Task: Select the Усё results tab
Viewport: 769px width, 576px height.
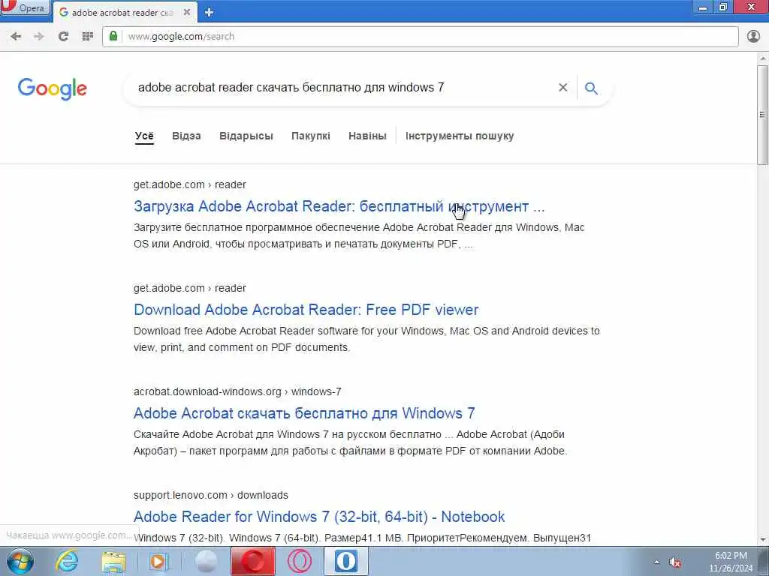Action: point(144,136)
